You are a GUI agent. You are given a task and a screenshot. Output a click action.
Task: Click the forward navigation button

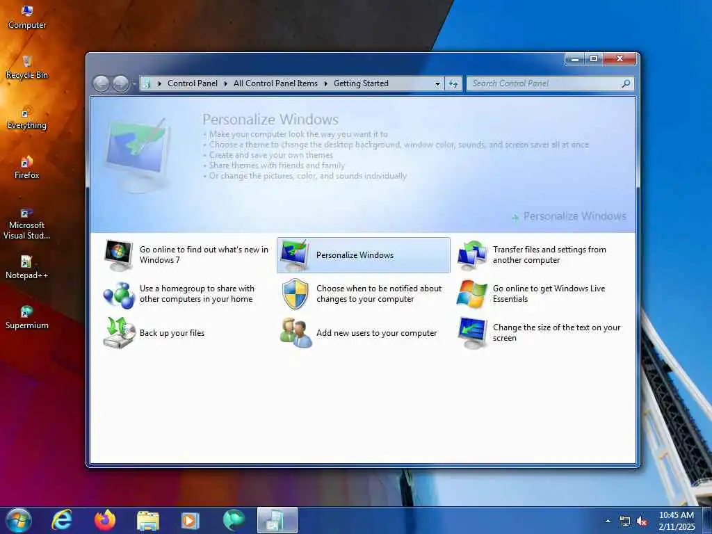pos(120,83)
